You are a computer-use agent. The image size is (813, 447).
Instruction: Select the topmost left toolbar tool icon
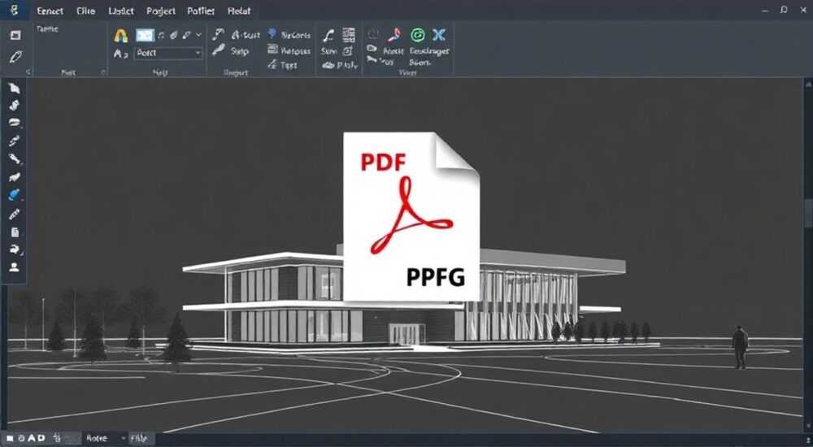[x=14, y=88]
